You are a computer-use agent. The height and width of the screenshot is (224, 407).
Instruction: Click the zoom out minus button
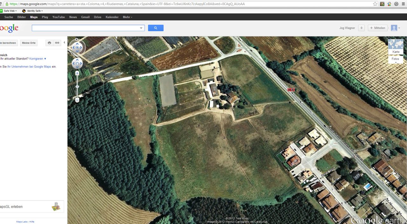(77, 100)
